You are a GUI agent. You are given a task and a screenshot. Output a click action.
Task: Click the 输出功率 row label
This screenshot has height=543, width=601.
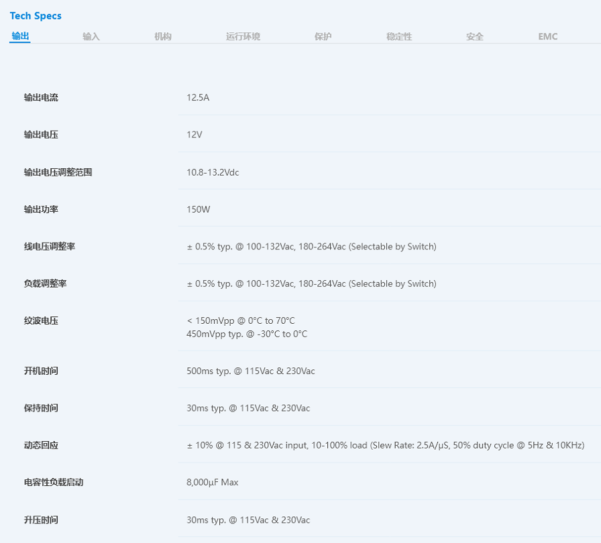(41, 209)
